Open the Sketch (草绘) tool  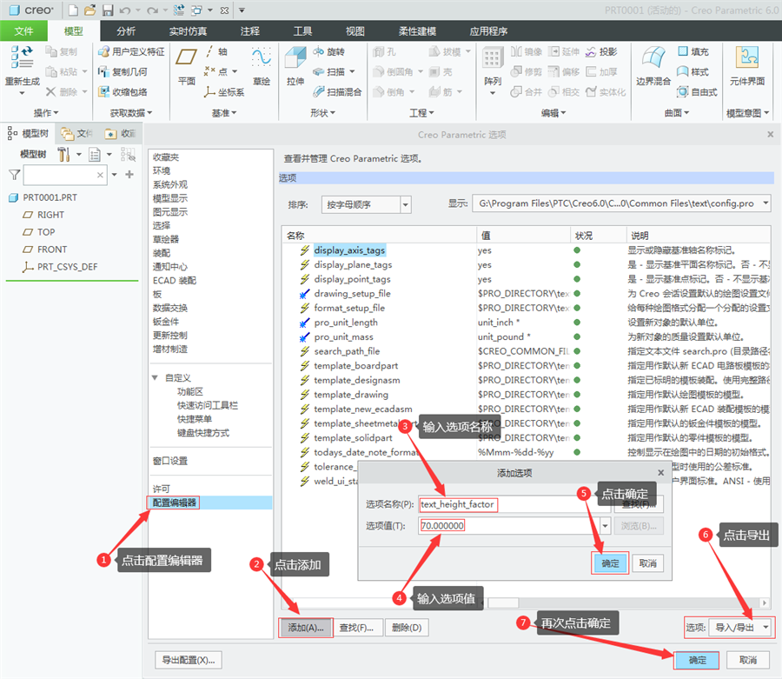[x=262, y=65]
